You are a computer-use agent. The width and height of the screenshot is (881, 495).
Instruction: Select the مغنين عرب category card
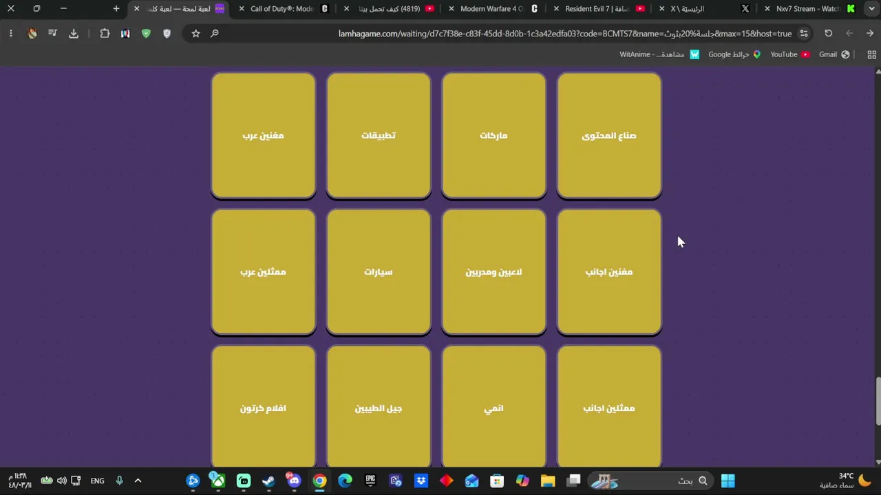tap(264, 135)
